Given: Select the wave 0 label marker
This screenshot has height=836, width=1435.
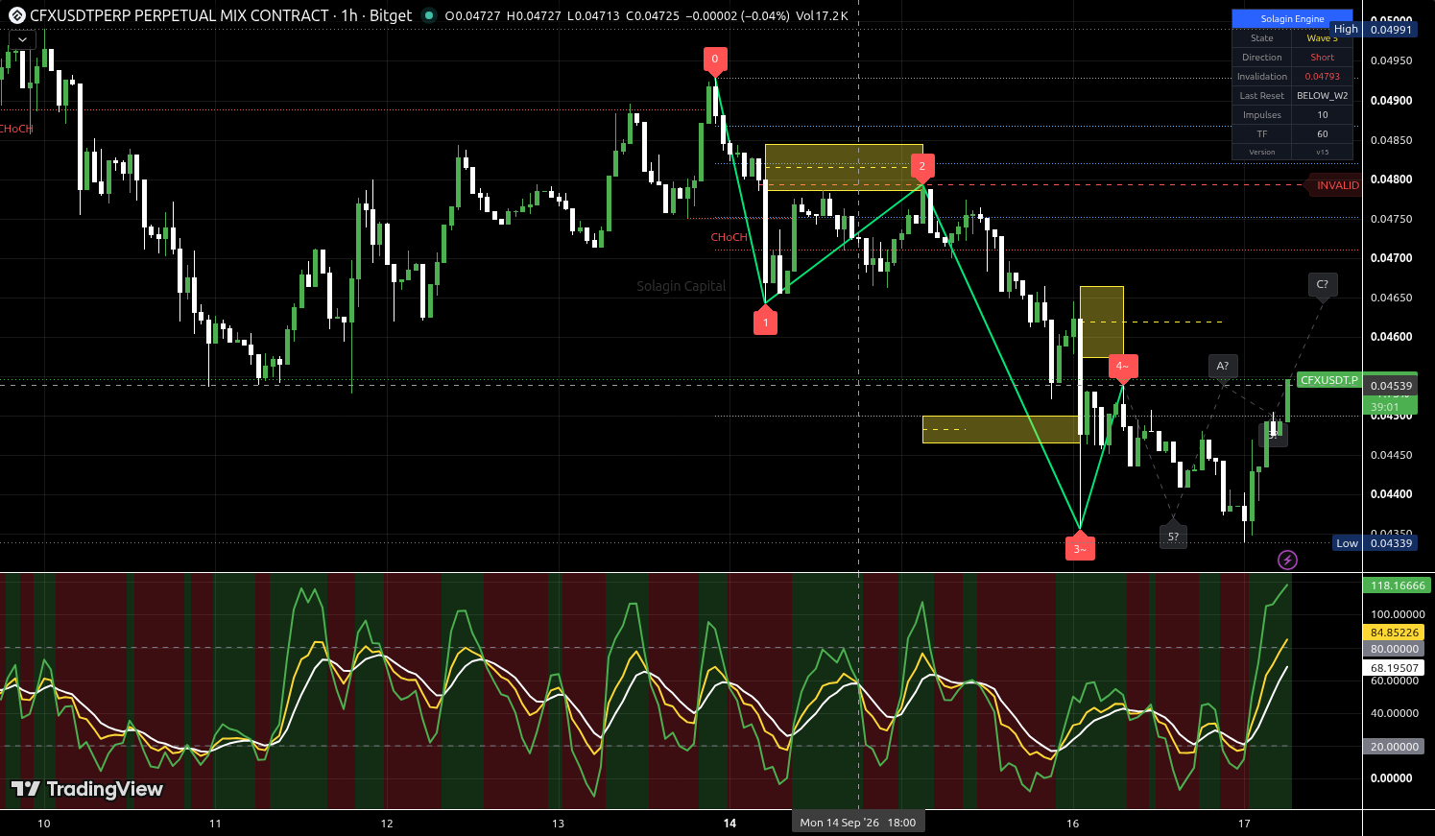Looking at the screenshot, I should tap(714, 60).
